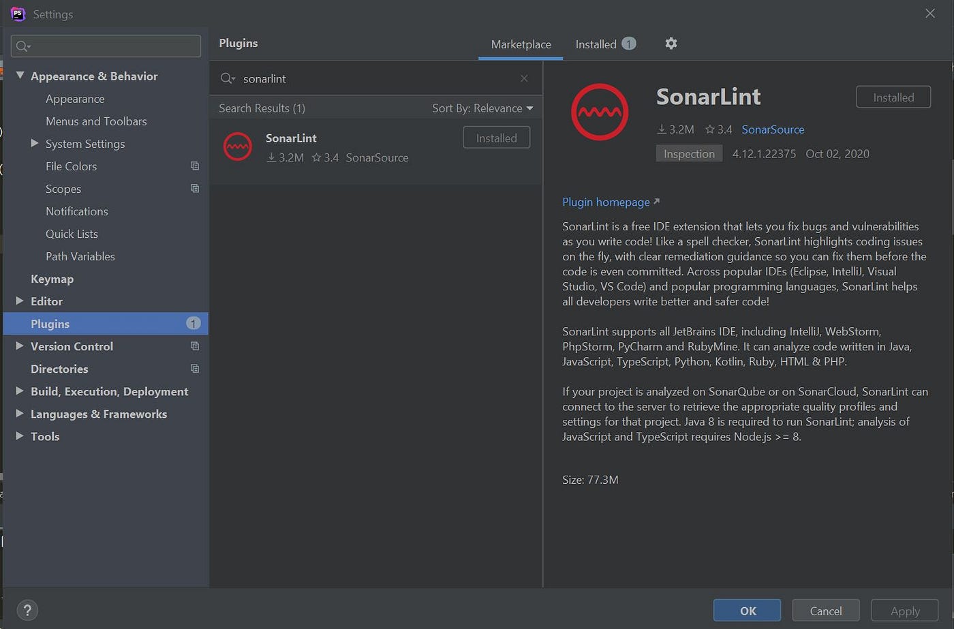Click the update badge on Plugins row

point(194,323)
